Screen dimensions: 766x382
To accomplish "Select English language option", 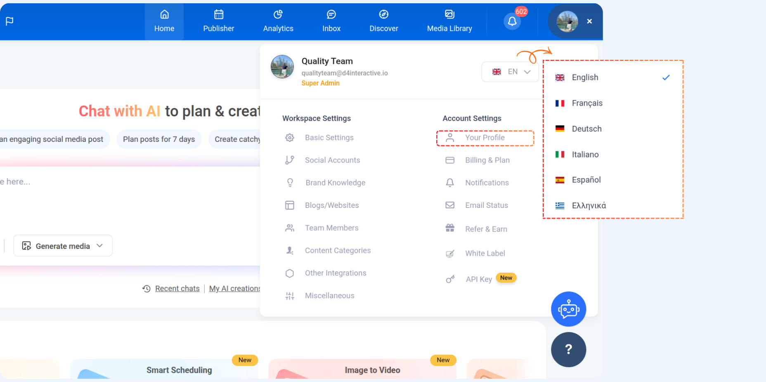I will tap(613, 78).
